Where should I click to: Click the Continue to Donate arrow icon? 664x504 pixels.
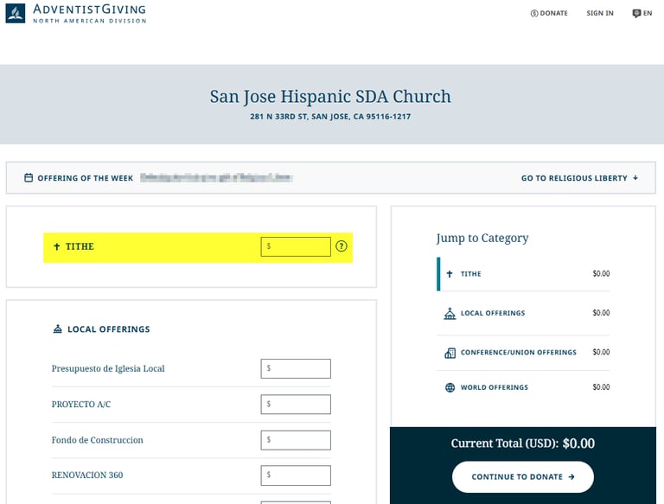[x=571, y=477]
